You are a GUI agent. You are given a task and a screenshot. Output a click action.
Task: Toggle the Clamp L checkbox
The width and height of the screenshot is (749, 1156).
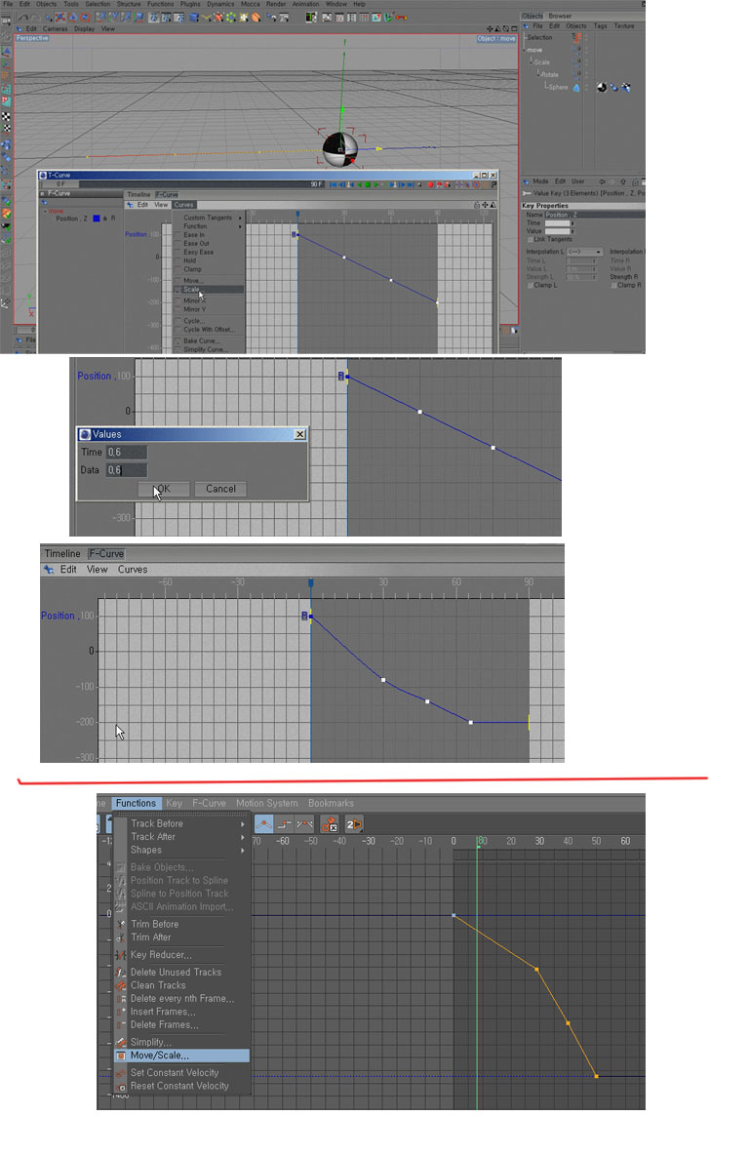tap(530, 285)
